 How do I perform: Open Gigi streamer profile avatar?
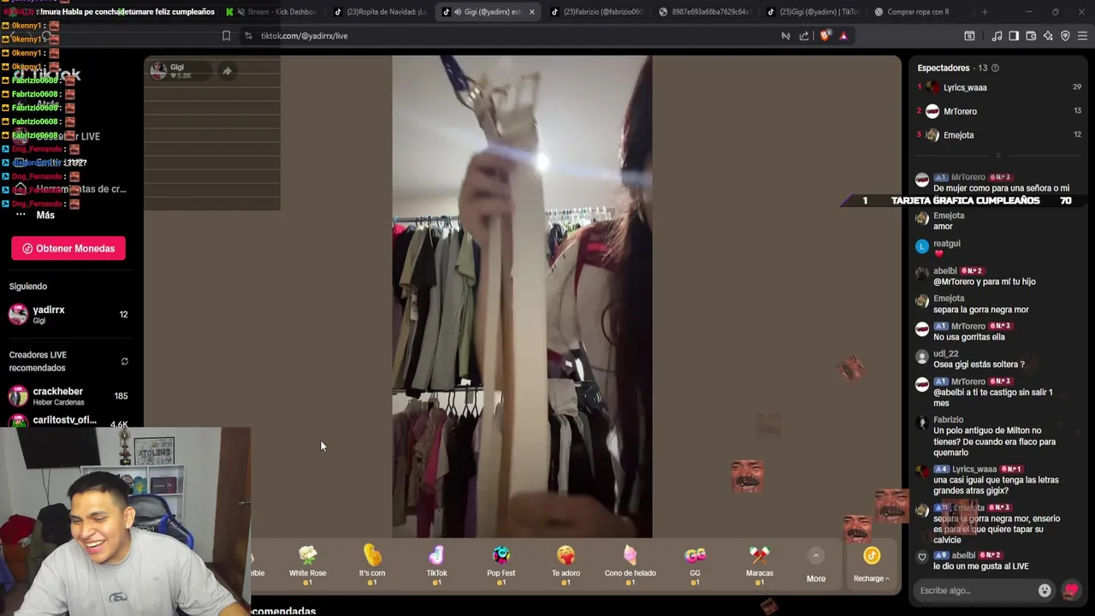pos(158,71)
